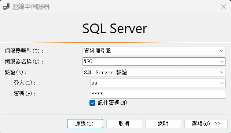This screenshot has width=231, height=133.
Task: Select the 資料庫引擎 server type field
Action: 154,51
